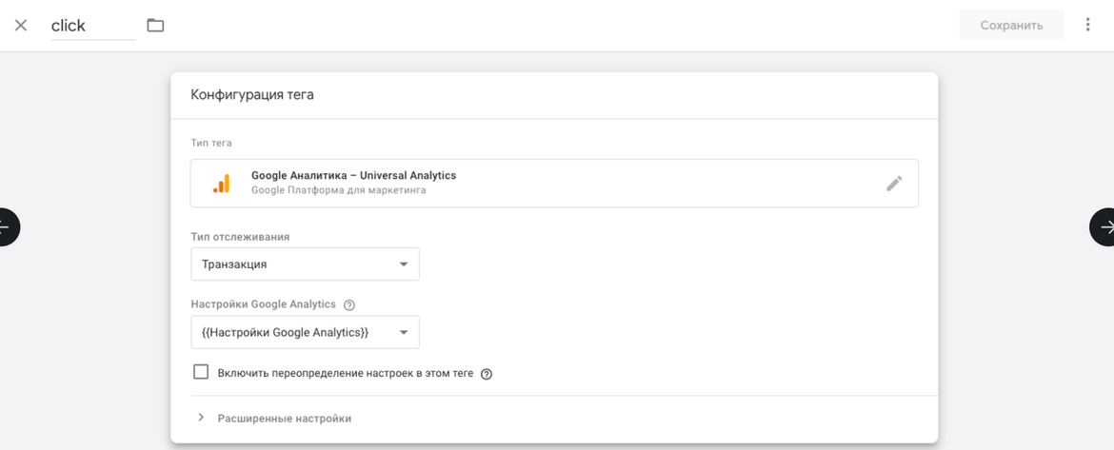Click the Google Платформа для маркетинга subtitle
This screenshot has width=1114, height=450.
338,190
